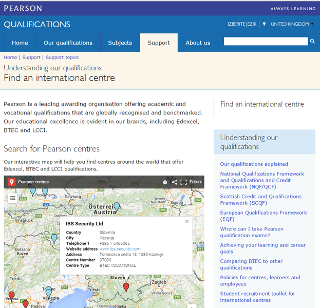Screen dimensions: 320x308
Task: Go to the Home nav tab
Action: (x=20, y=43)
